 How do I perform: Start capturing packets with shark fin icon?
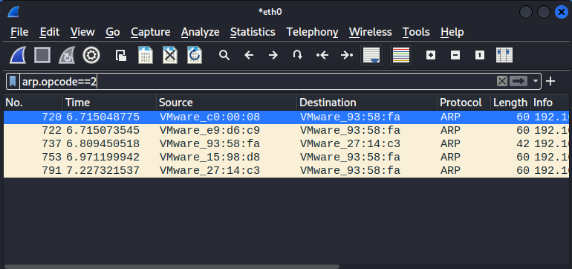[18, 56]
